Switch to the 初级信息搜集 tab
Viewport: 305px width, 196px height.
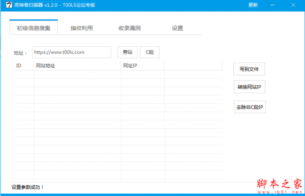tap(34, 27)
